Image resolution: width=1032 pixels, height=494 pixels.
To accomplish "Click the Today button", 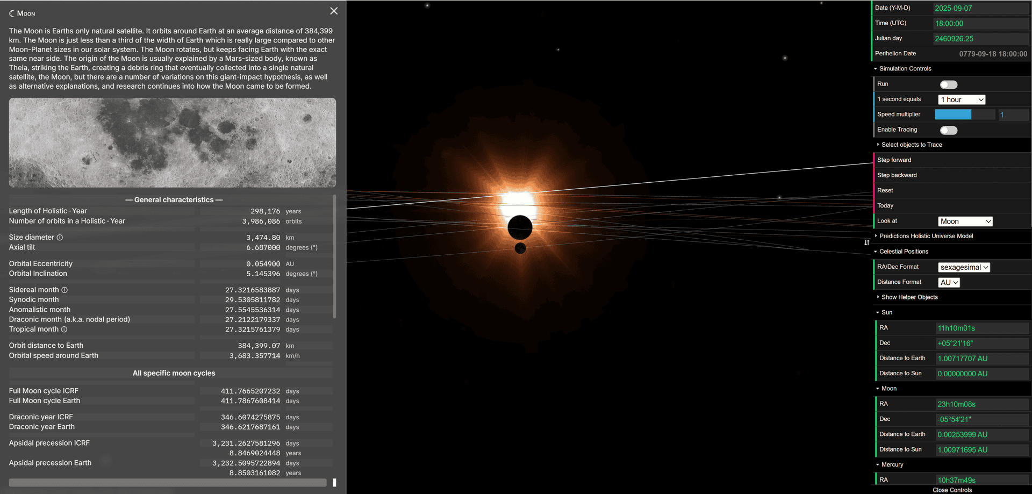I will [x=885, y=205].
